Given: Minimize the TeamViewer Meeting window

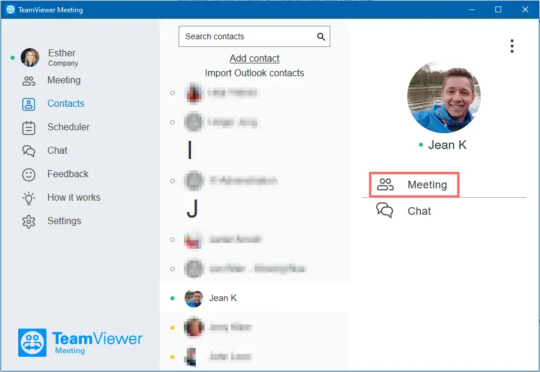Looking at the screenshot, I should pos(472,9).
